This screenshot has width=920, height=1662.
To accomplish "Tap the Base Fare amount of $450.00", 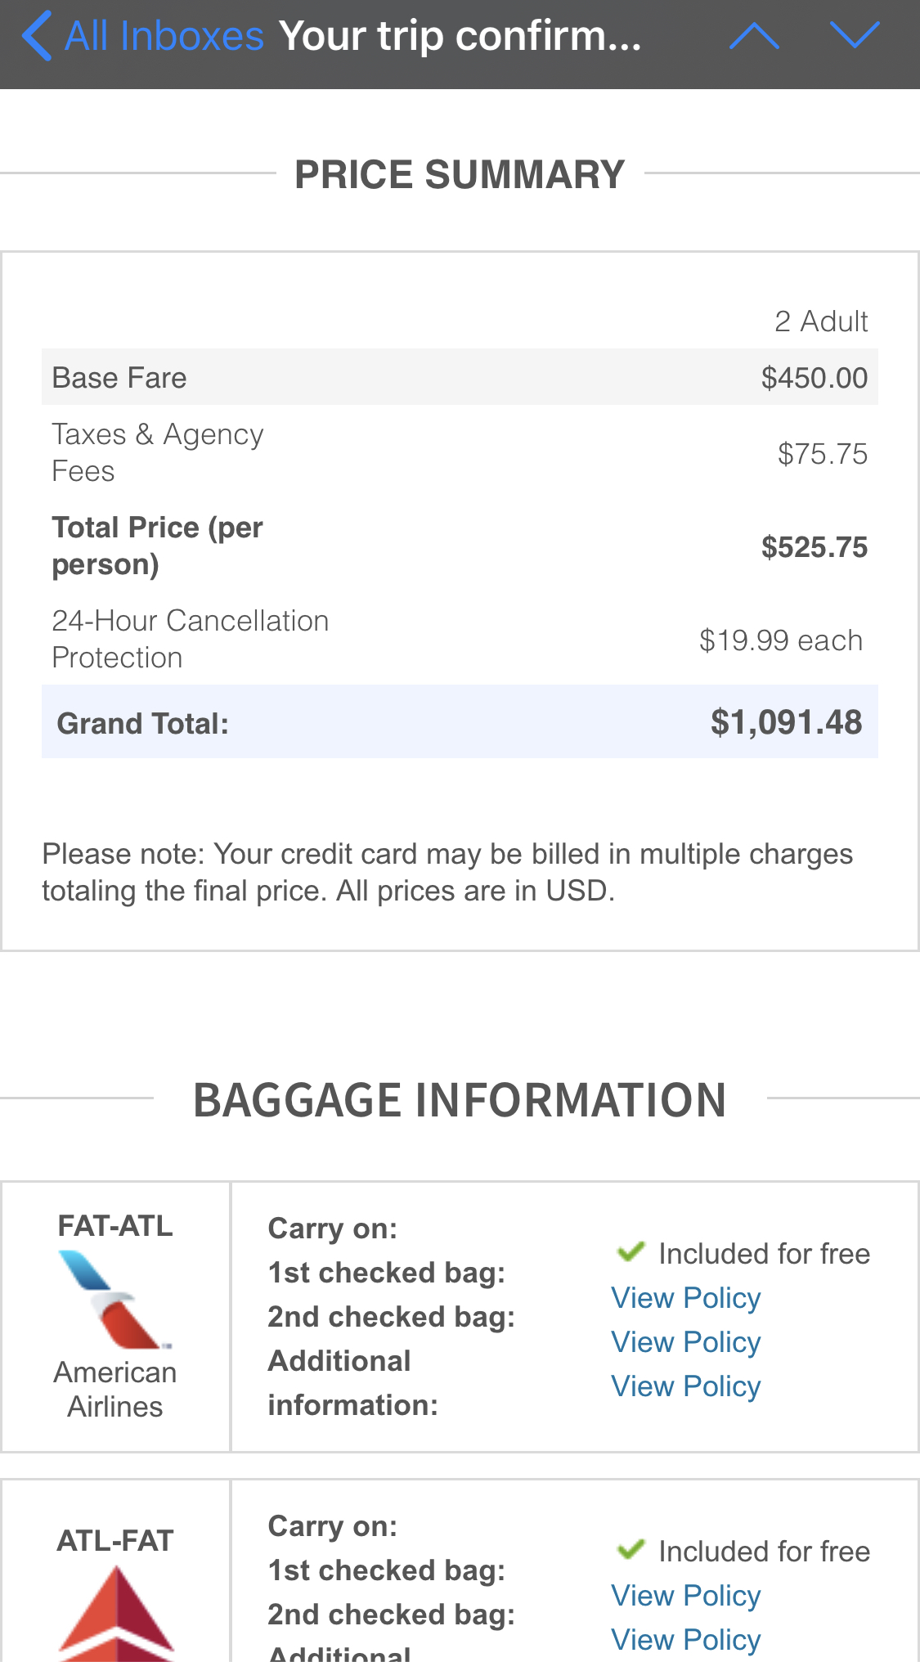I will click(x=815, y=377).
